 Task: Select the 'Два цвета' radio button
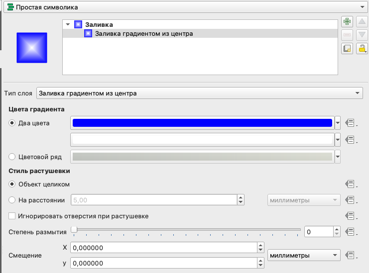[x=13, y=123]
